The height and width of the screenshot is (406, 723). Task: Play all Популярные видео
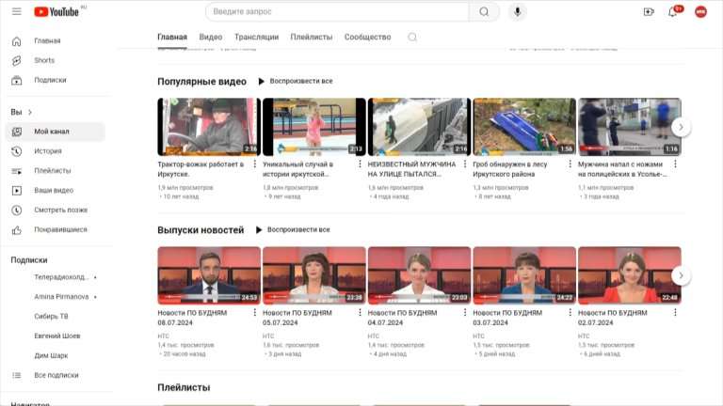tap(295, 81)
